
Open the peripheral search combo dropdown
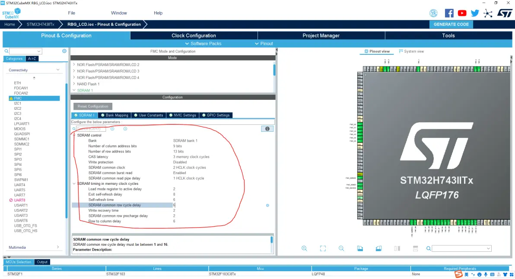tap(39, 51)
